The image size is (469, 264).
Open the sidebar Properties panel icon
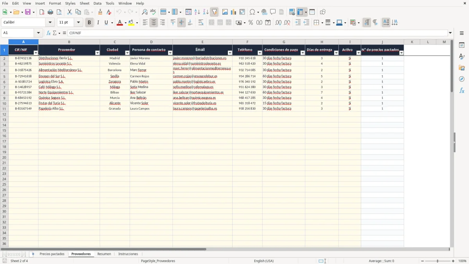pos(462,45)
